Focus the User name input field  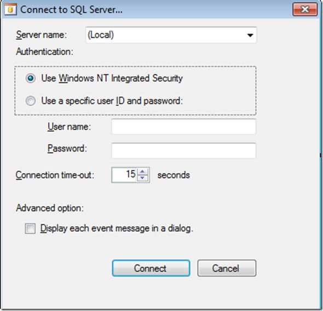pos(184,126)
